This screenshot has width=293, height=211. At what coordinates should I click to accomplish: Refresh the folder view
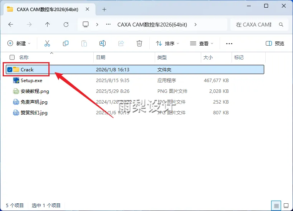tap(66, 25)
